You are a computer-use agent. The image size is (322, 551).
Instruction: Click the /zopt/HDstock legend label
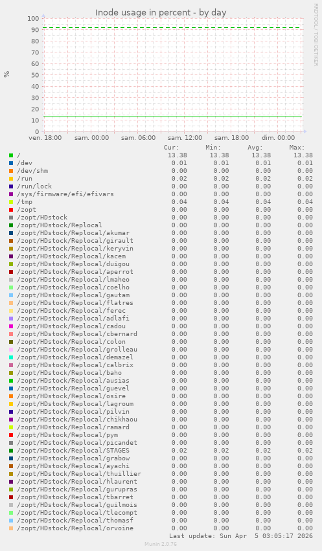click(42, 217)
